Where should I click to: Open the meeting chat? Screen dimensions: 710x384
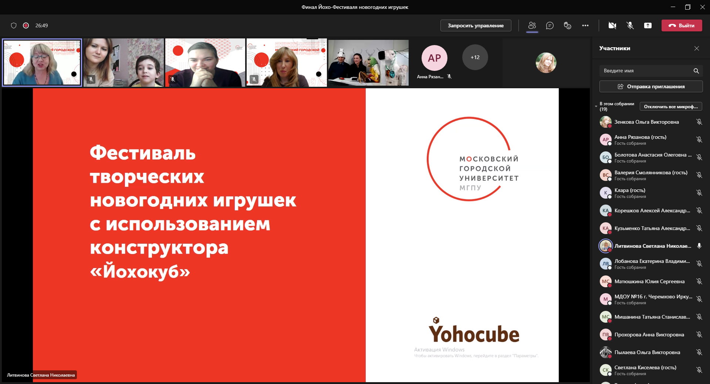(x=550, y=25)
